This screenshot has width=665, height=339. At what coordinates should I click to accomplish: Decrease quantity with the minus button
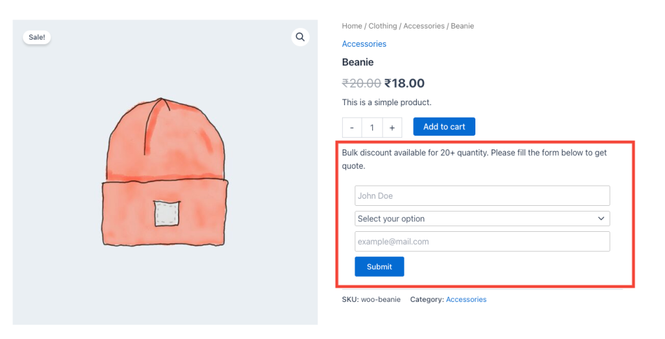[x=352, y=127]
